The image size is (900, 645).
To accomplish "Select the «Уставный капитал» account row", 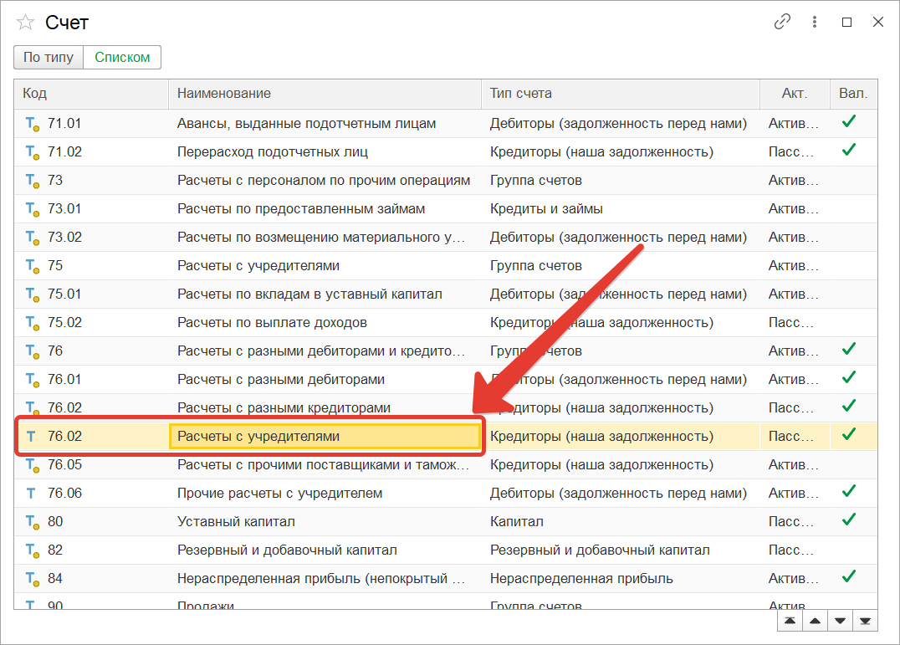I will tap(236, 522).
